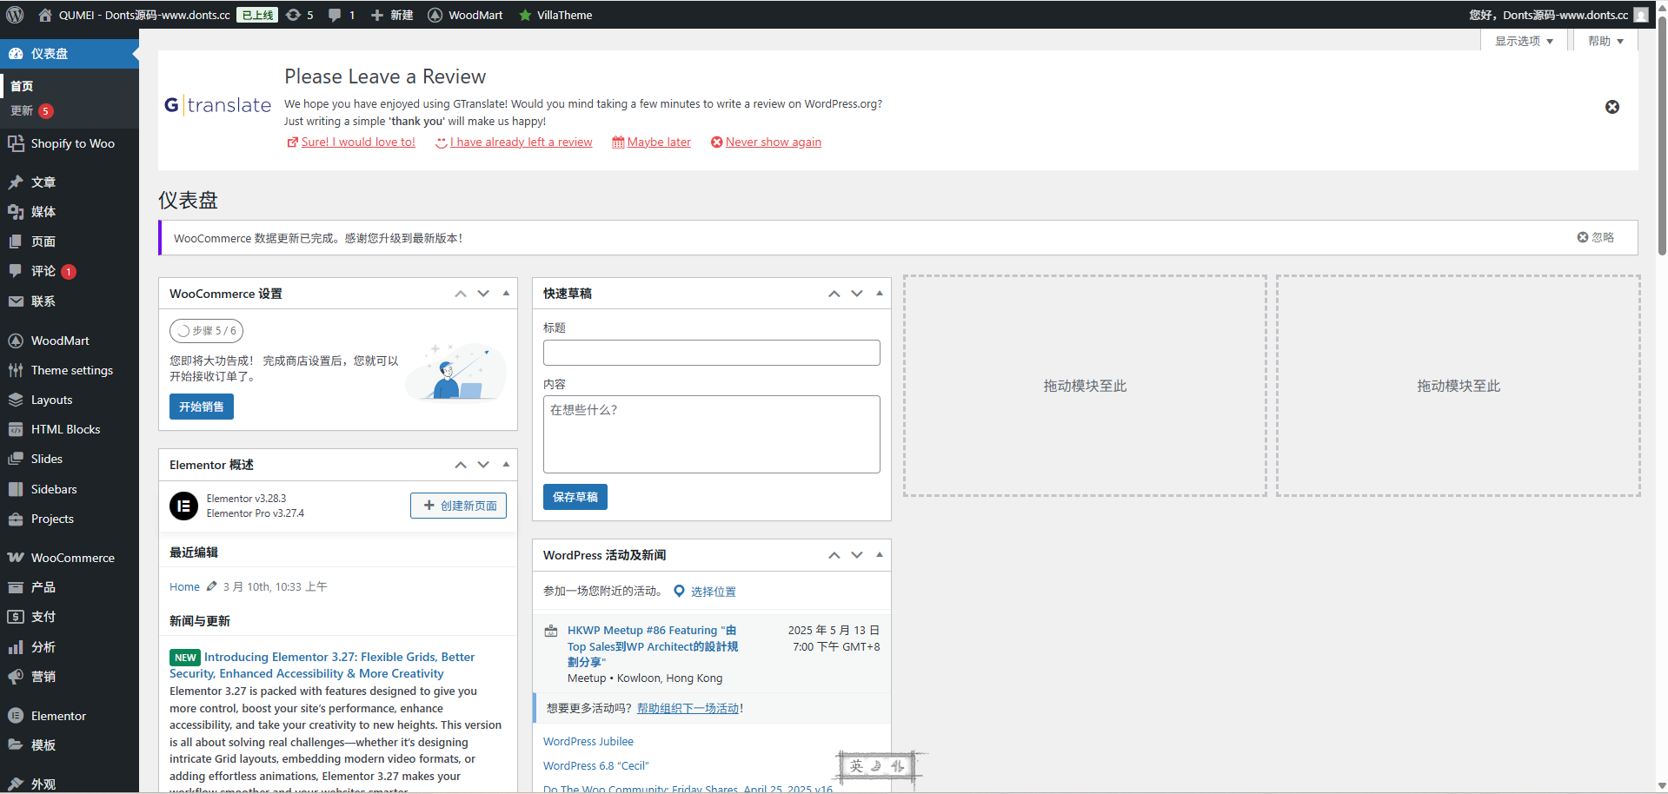Expand the 帮助 help dropdown

coord(1605,41)
